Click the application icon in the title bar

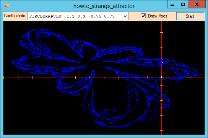(x=7, y=6)
